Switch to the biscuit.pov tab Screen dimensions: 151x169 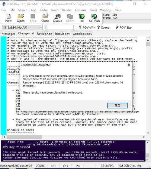coord(63,34)
